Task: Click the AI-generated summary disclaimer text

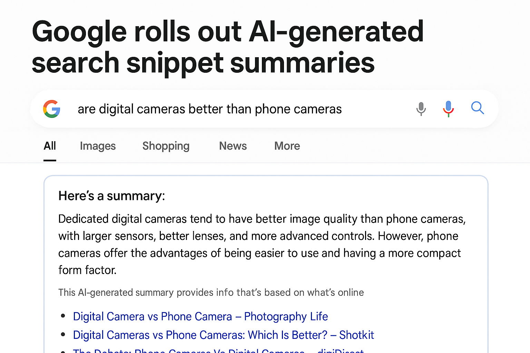Action: click(x=211, y=292)
